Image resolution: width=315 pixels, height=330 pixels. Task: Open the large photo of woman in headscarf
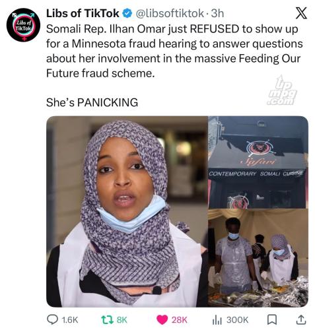(127, 211)
